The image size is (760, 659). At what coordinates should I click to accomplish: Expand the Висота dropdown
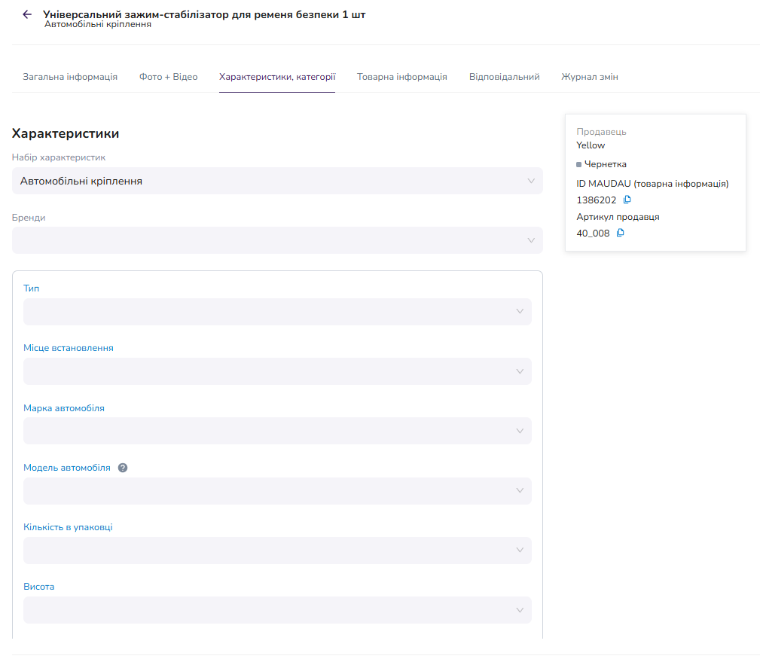point(277,610)
